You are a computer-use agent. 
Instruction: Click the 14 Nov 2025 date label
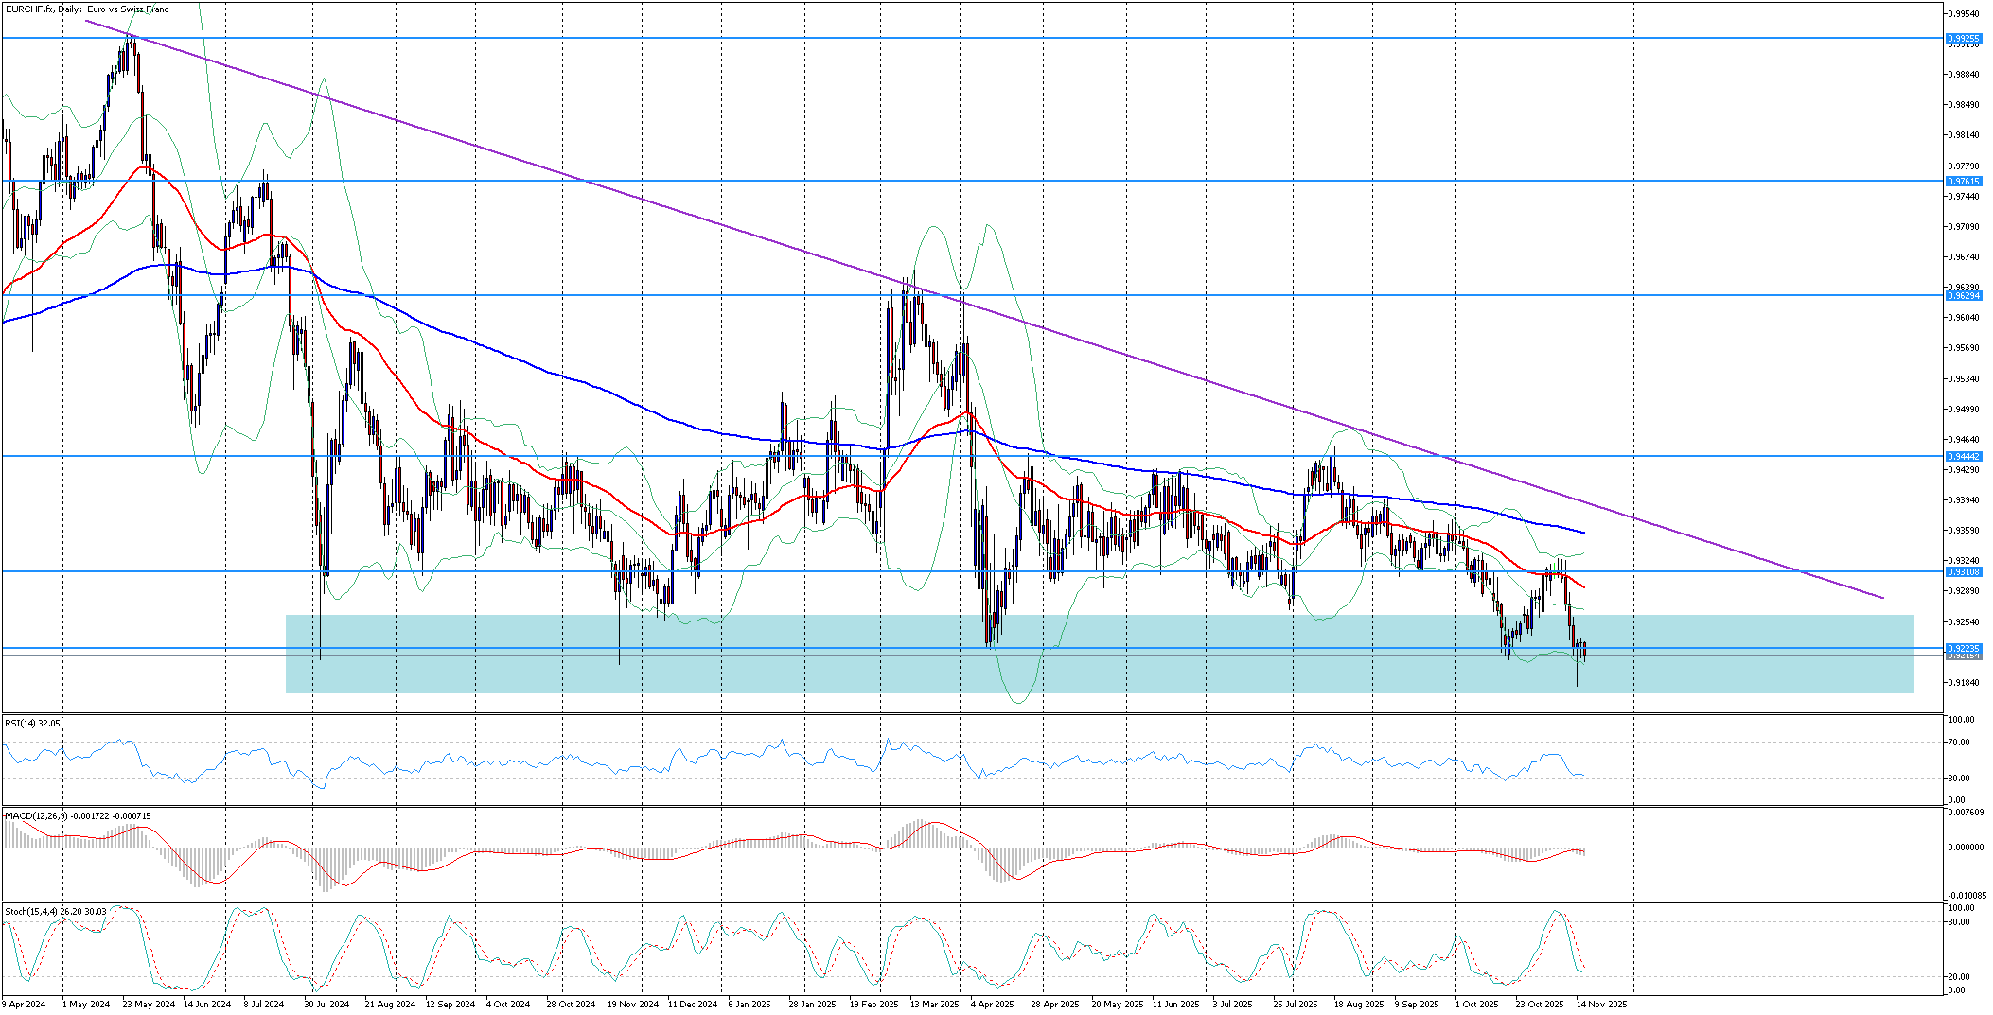coord(1601,1004)
